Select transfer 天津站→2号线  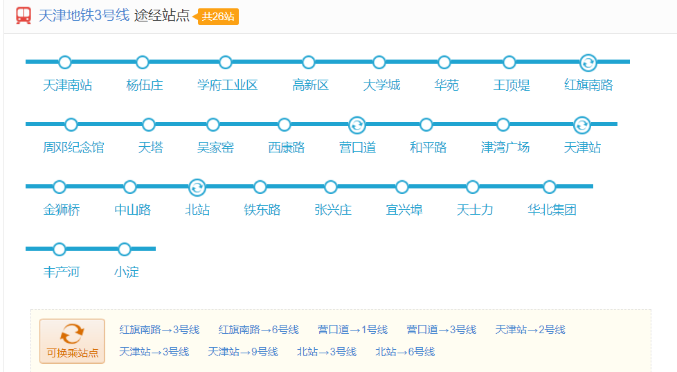click(x=530, y=330)
